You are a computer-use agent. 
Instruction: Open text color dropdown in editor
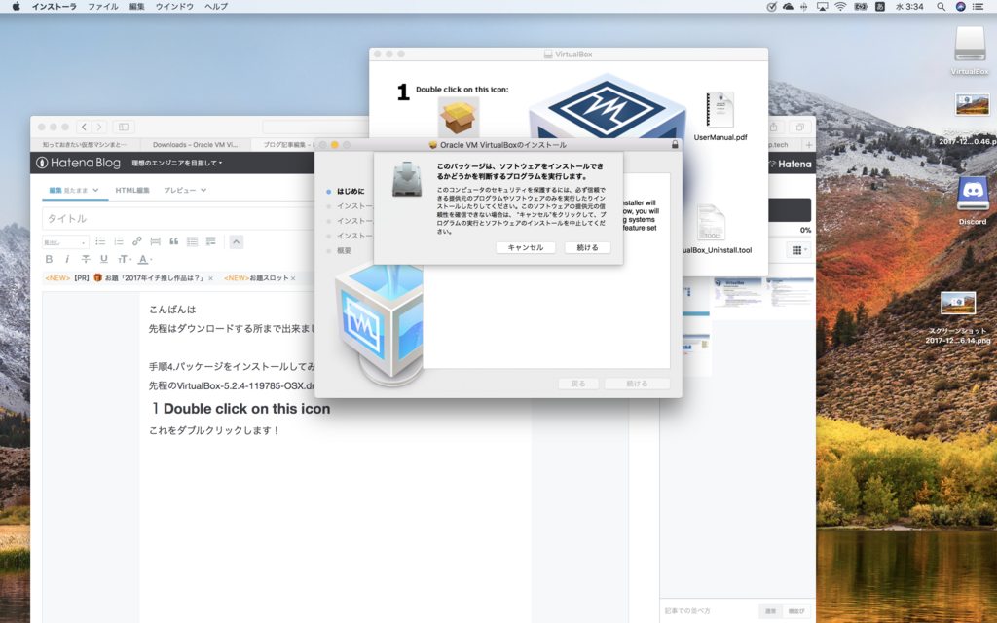click(x=145, y=259)
